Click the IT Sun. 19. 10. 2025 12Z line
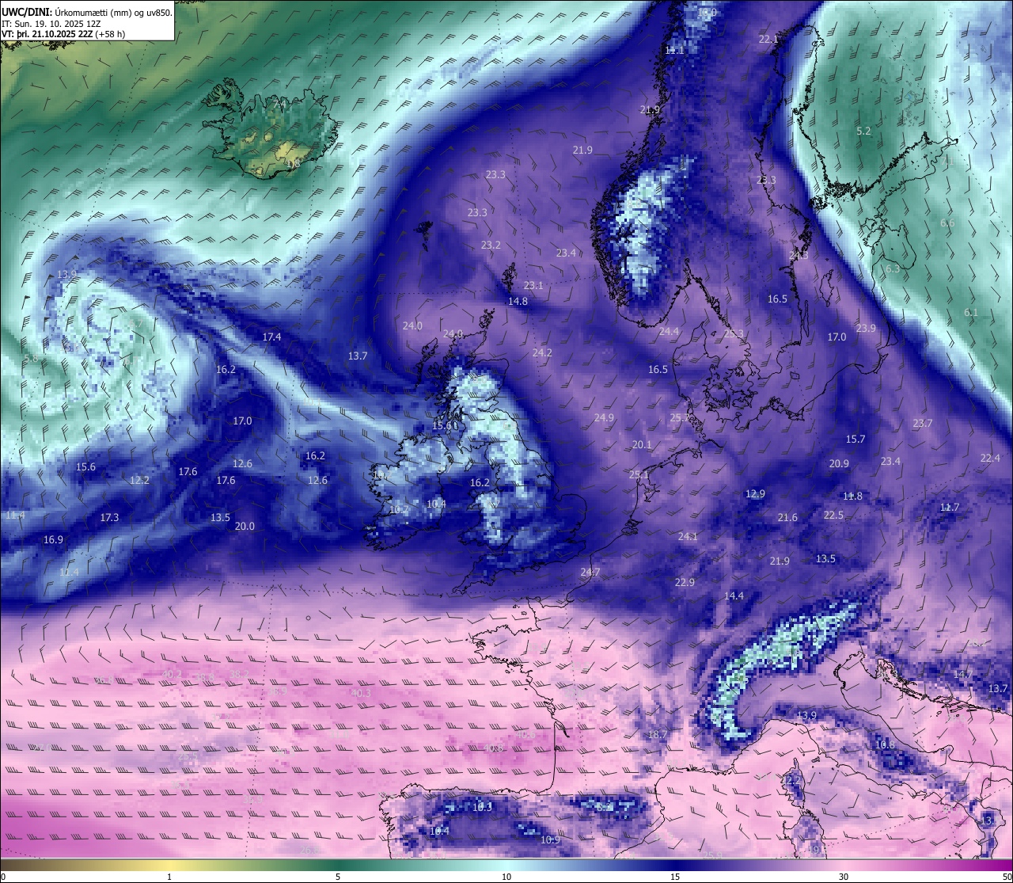This screenshot has width=1013, height=883. [x=51, y=24]
